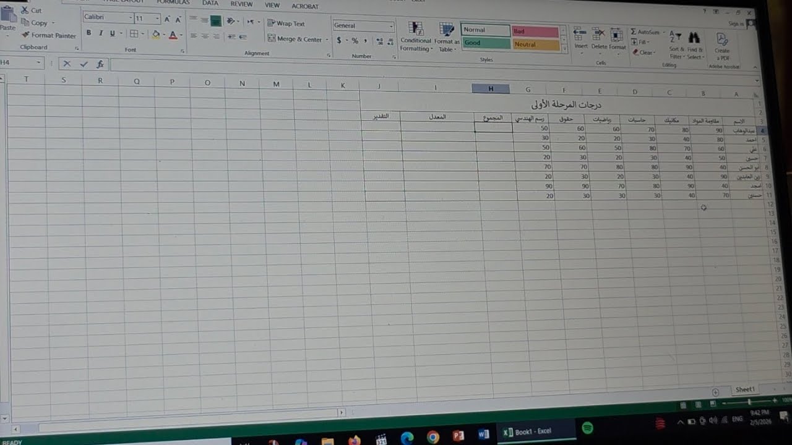Decrease indent in Alignment group

231,37
